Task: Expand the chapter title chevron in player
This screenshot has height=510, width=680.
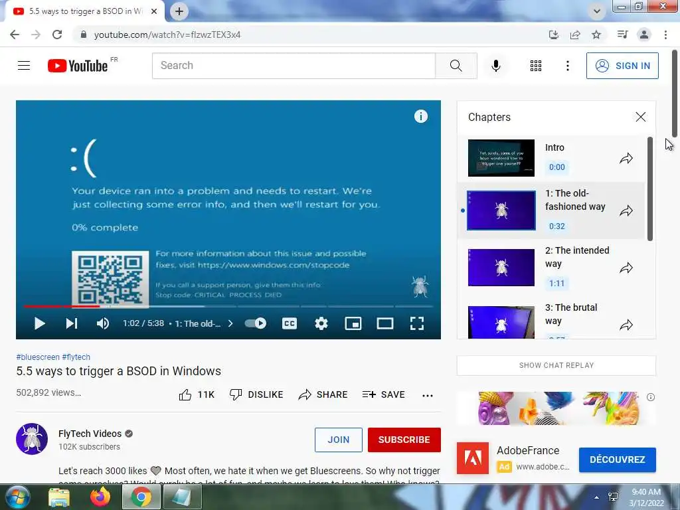Action: click(x=230, y=323)
